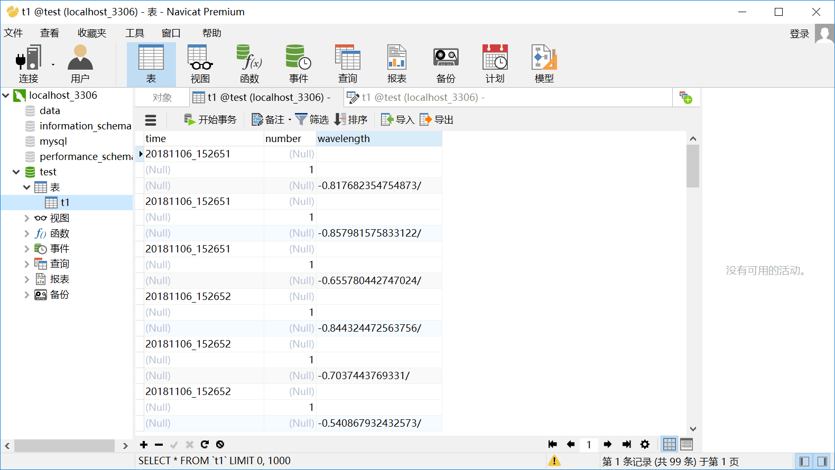Toggle the right information pane
This screenshot has height=470, width=835.
tap(822, 462)
